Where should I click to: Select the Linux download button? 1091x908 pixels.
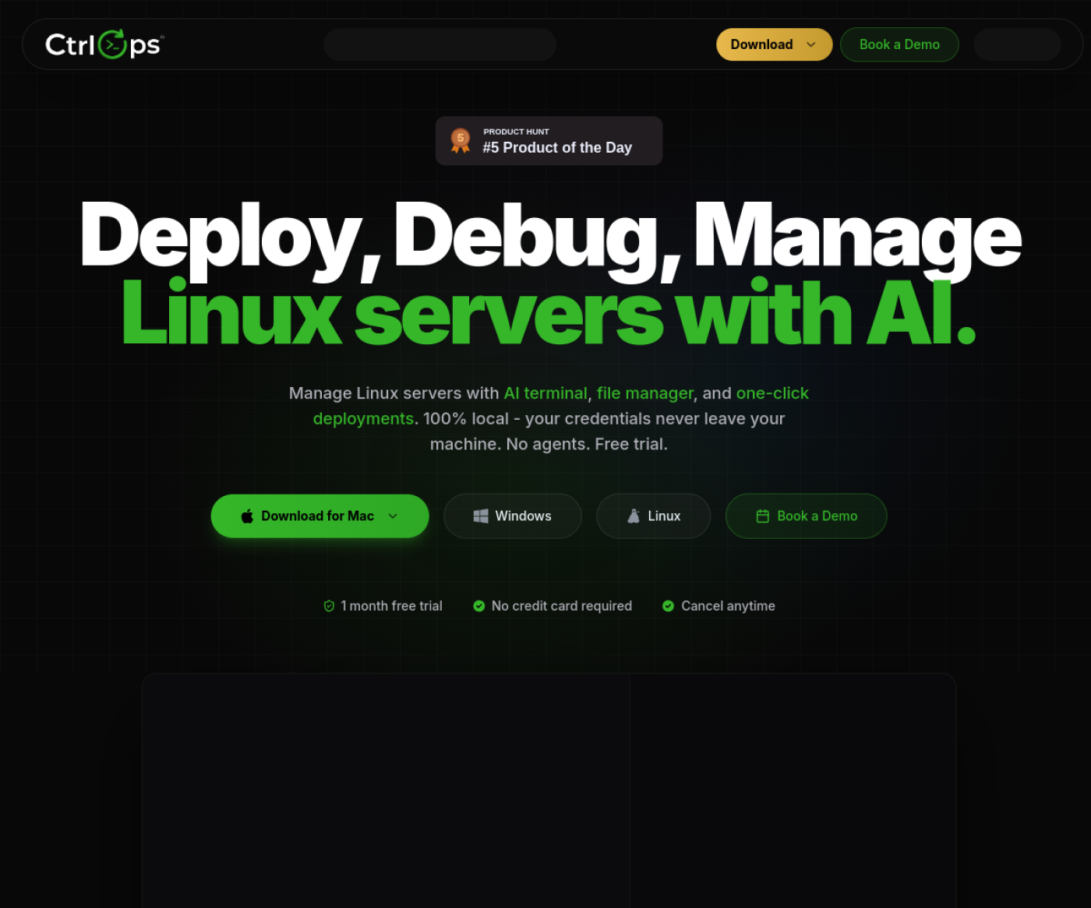(654, 516)
